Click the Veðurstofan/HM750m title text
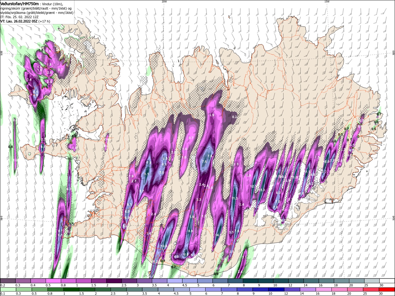The width and height of the screenshot is (395, 296). pyautogui.click(x=19, y=4)
